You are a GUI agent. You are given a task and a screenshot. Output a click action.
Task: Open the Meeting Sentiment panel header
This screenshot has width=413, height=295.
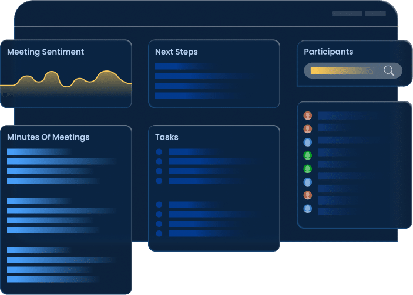point(45,52)
